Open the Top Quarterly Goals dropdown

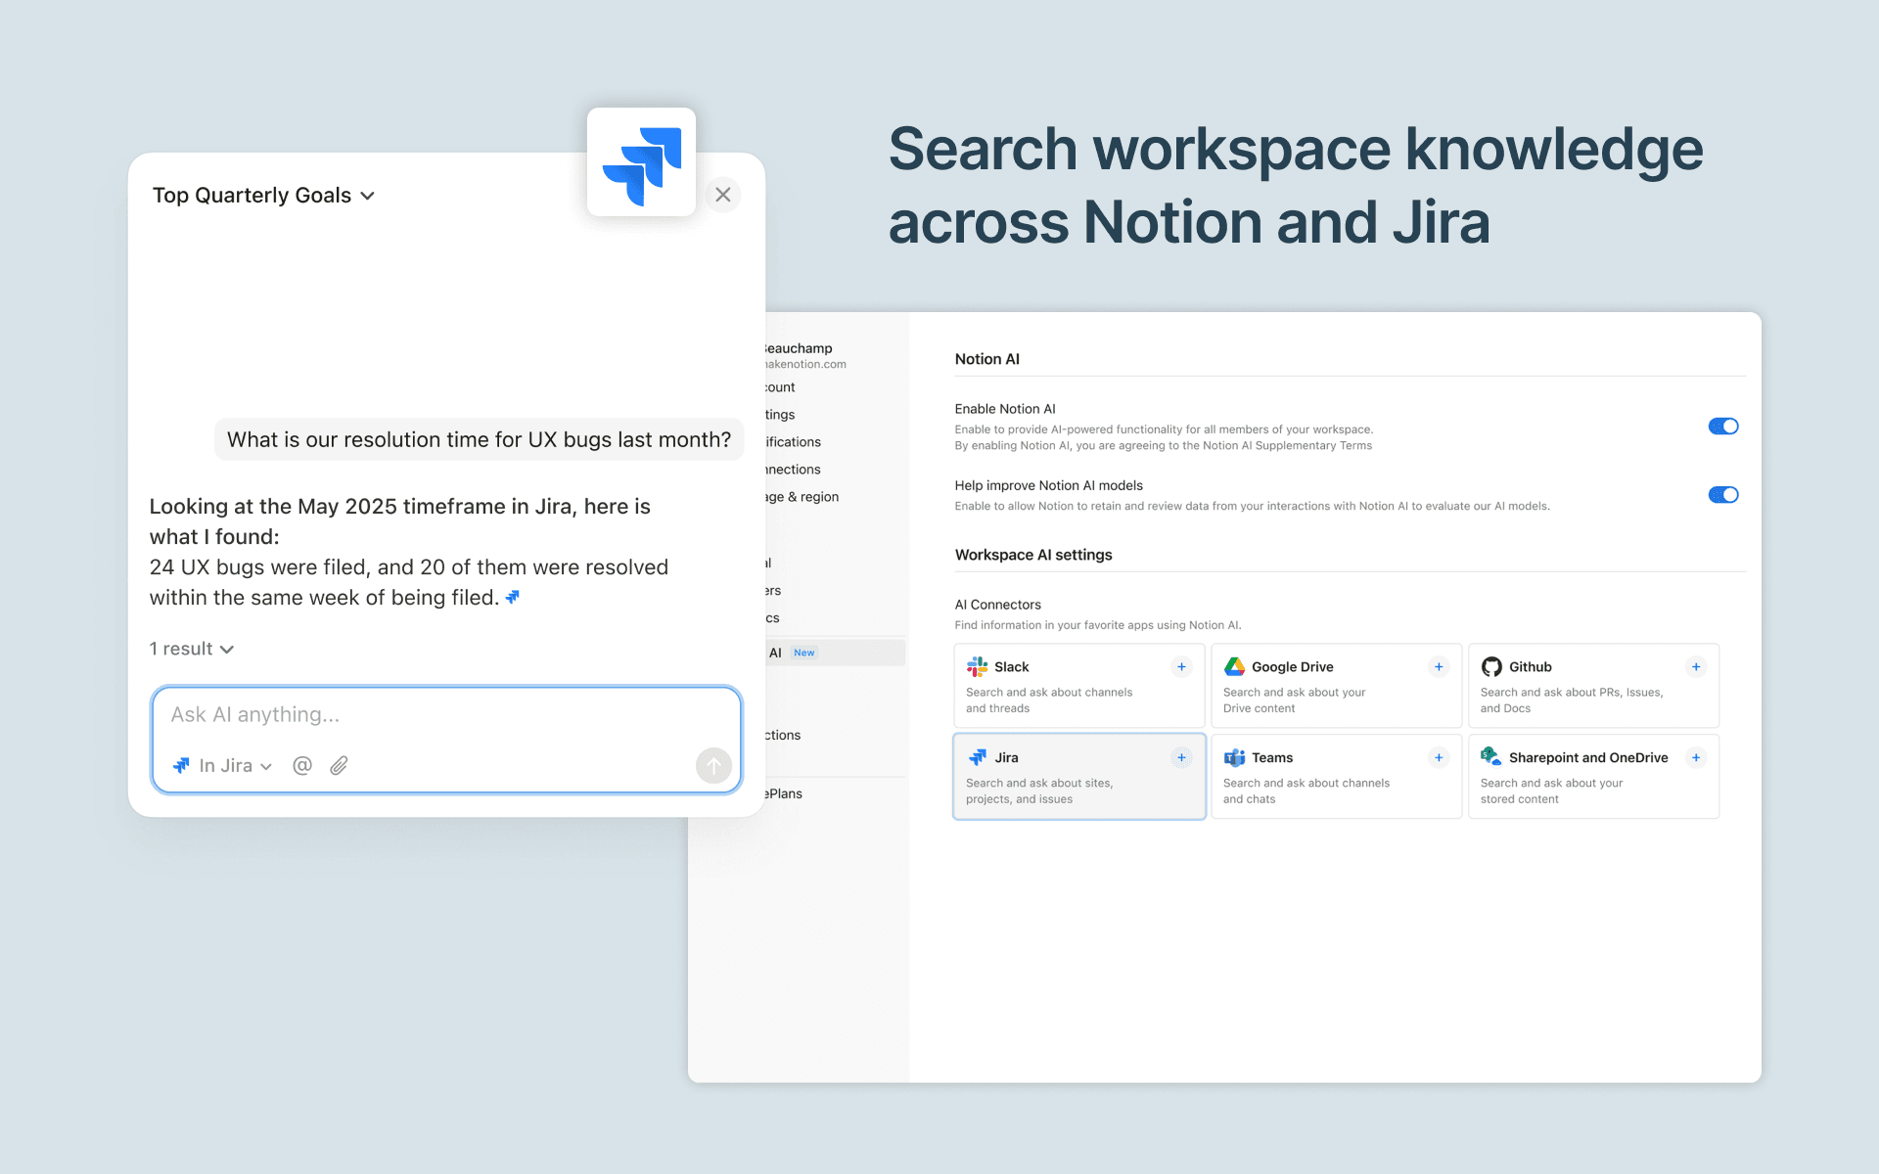(263, 196)
